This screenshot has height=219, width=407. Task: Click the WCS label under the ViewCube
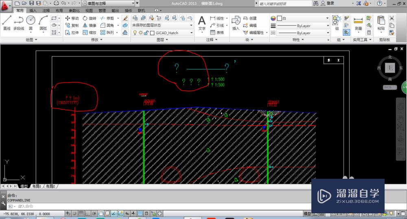(x=389, y=87)
